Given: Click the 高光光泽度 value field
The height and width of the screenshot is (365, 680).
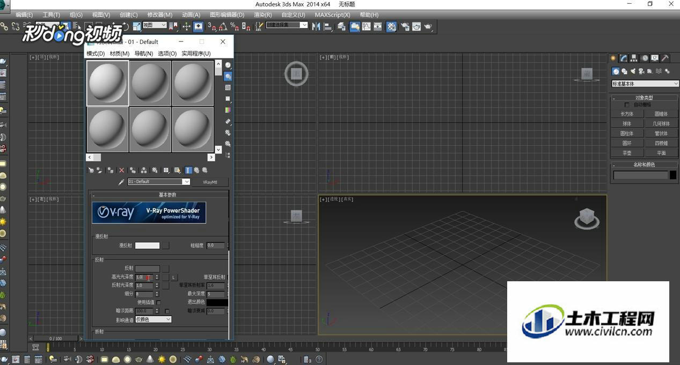Looking at the screenshot, I should pyautogui.click(x=144, y=277).
